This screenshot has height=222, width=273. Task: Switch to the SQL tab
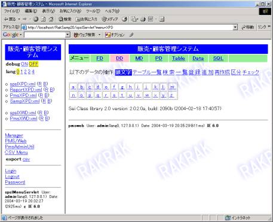tap(218, 58)
